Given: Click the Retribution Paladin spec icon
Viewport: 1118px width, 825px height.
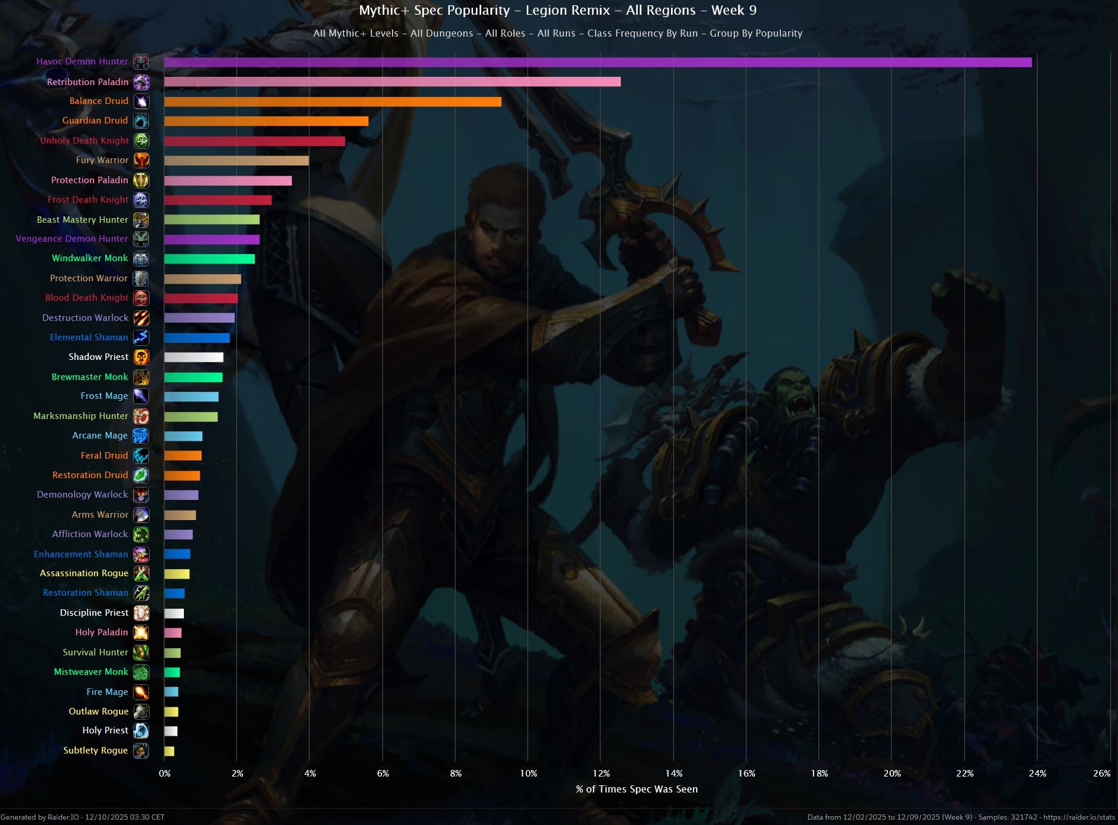Looking at the screenshot, I should click(x=141, y=82).
